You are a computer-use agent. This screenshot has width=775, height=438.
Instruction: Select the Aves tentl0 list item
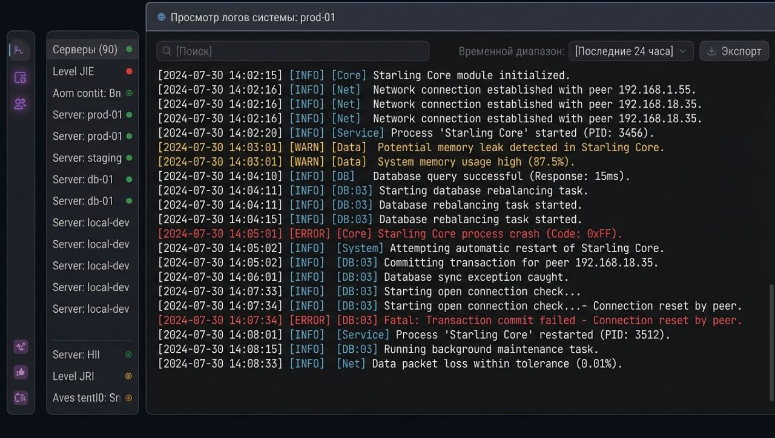[86, 398]
